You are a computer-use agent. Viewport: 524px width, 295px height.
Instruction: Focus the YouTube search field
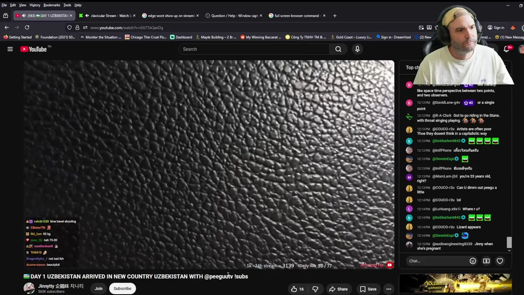click(254, 49)
